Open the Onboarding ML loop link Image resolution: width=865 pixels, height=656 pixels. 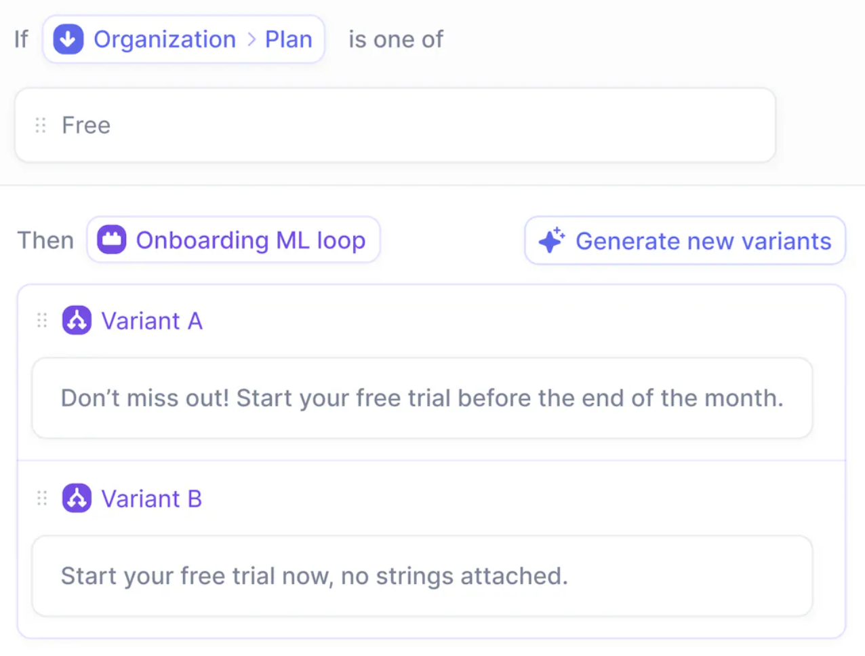250,240
